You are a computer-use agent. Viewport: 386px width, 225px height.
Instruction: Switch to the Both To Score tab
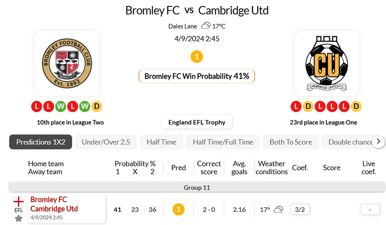tap(291, 142)
